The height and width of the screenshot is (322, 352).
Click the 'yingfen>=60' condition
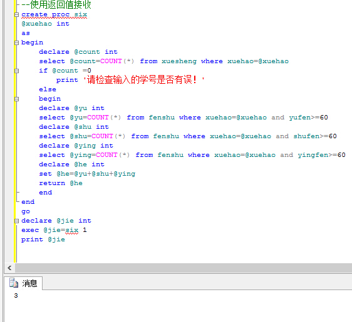[x=322, y=155]
